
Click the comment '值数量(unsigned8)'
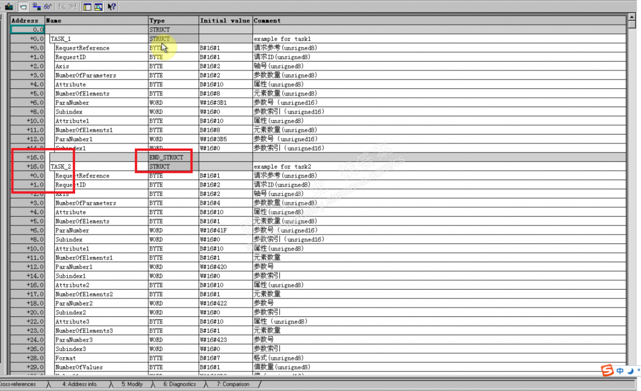tap(282, 367)
